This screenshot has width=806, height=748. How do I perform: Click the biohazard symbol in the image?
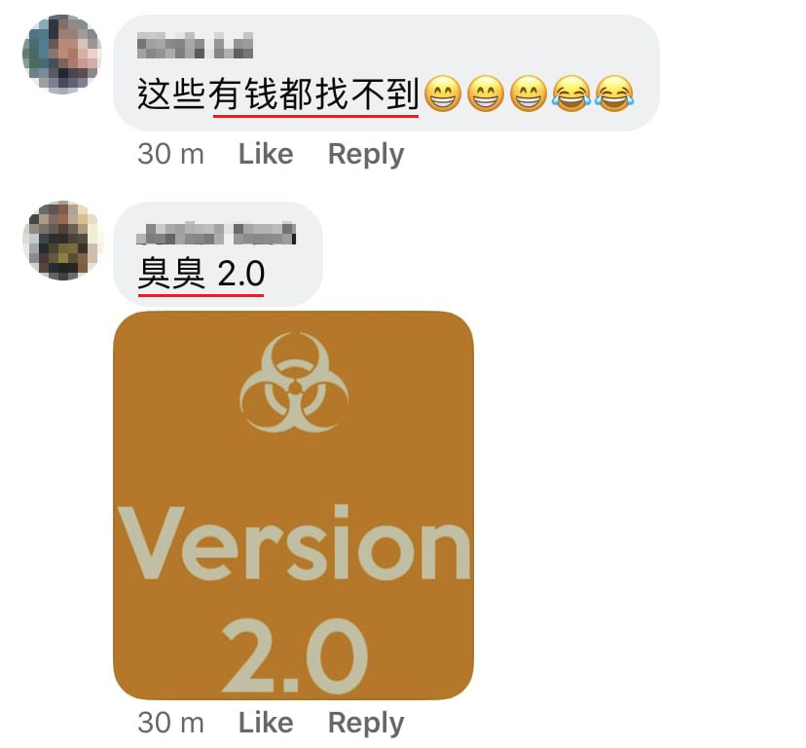pyautogui.click(x=294, y=382)
